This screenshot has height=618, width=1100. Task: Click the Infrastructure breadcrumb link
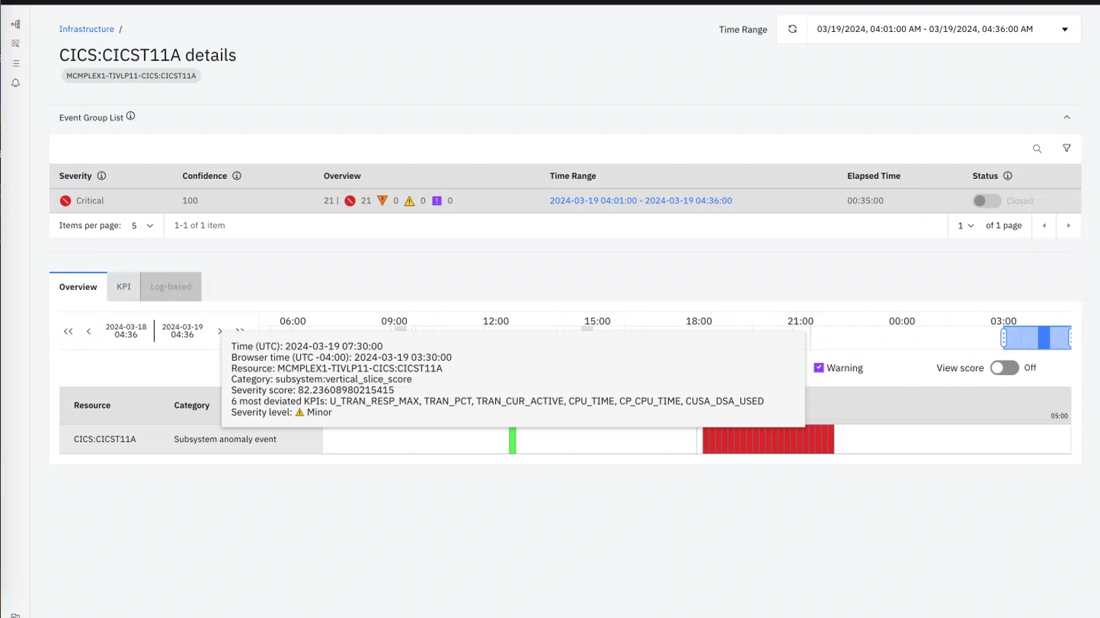pyautogui.click(x=86, y=29)
